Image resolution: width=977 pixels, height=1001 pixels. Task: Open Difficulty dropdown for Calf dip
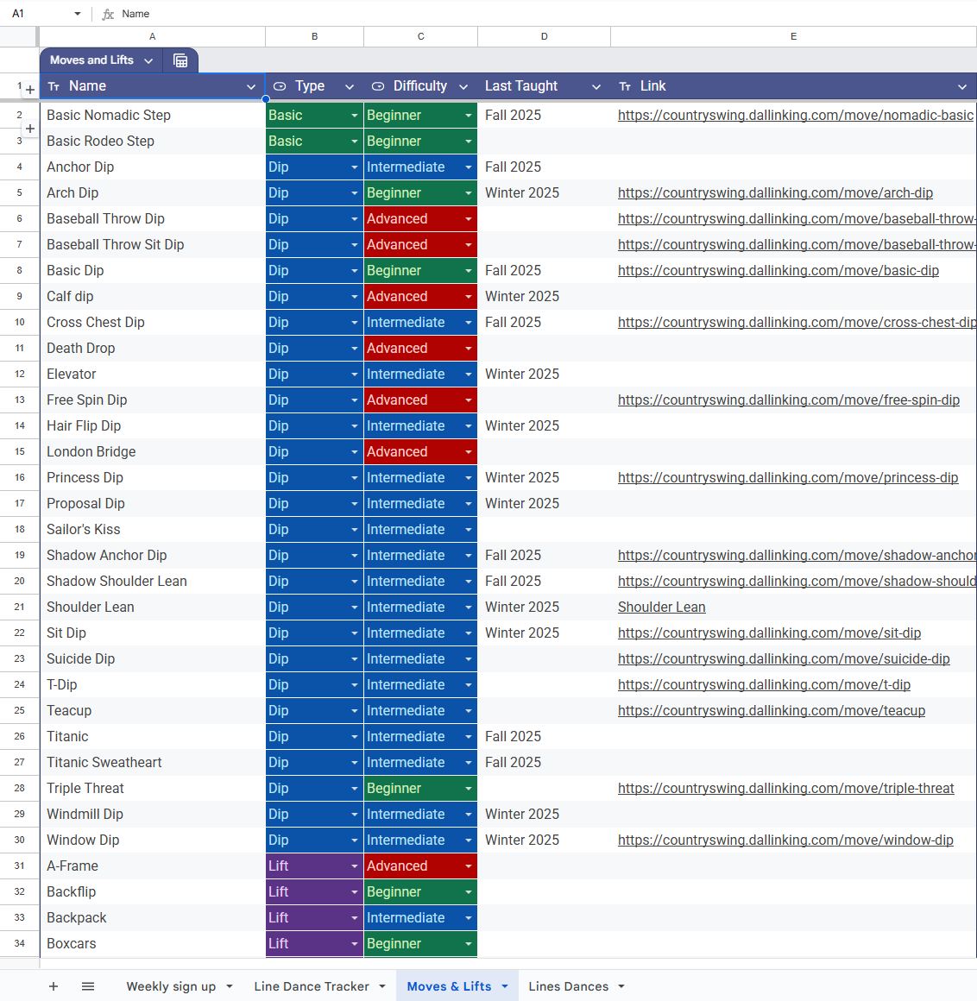pos(468,297)
